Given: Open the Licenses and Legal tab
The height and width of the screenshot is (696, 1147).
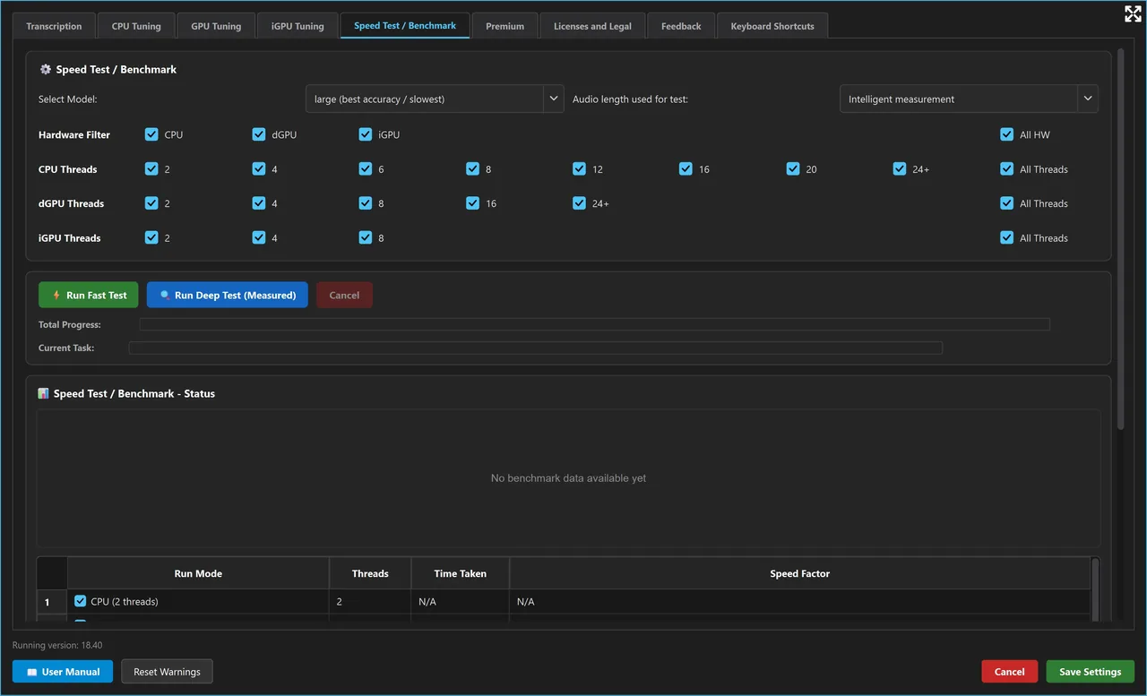Looking at the screenshot, I should pyautogui.click(x=592, y=26).
